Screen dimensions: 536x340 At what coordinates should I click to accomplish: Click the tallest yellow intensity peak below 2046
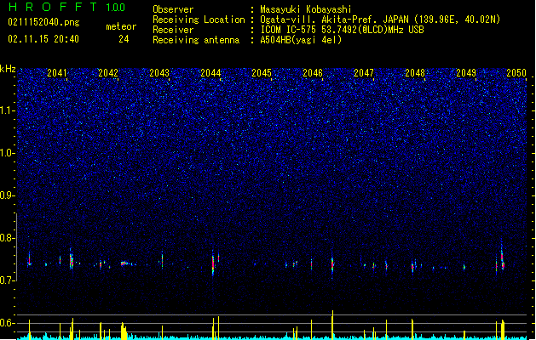pos(332,325)
